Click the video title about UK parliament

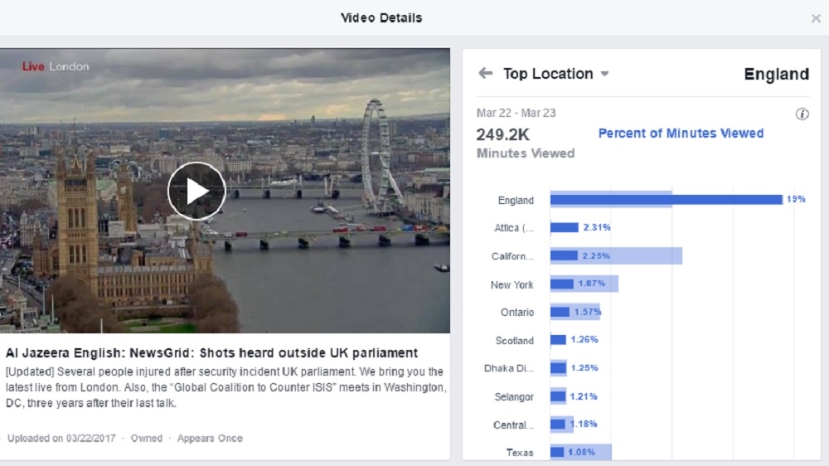[x=211, y=352]
